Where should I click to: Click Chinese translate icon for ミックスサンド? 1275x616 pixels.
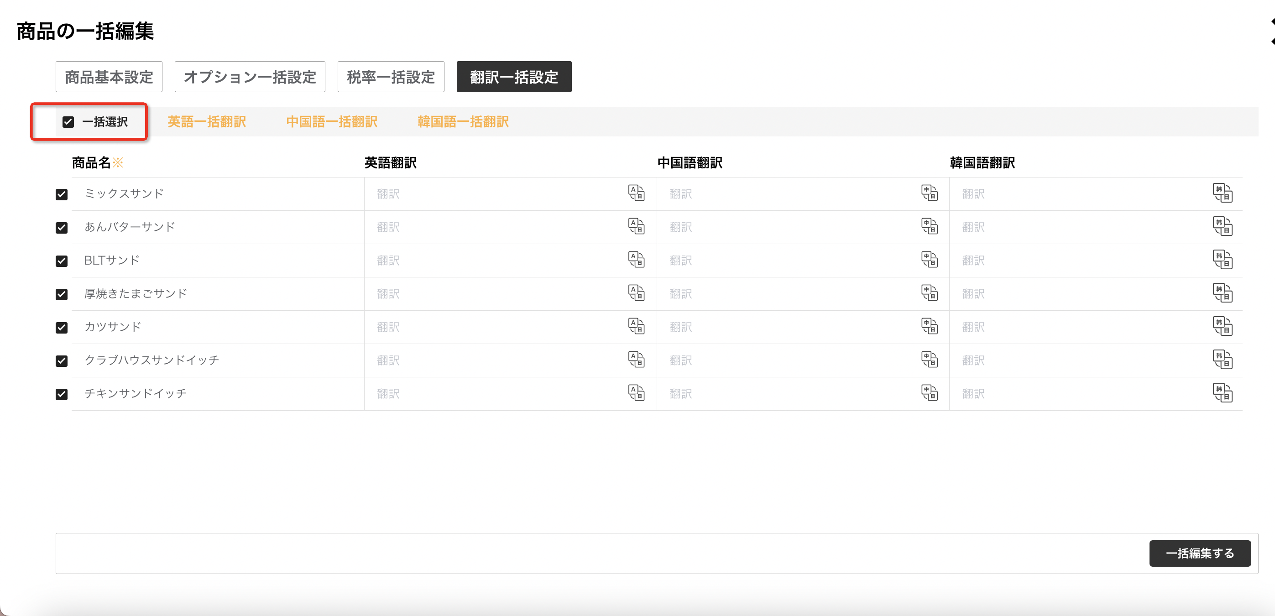click(x=930, y=193)
